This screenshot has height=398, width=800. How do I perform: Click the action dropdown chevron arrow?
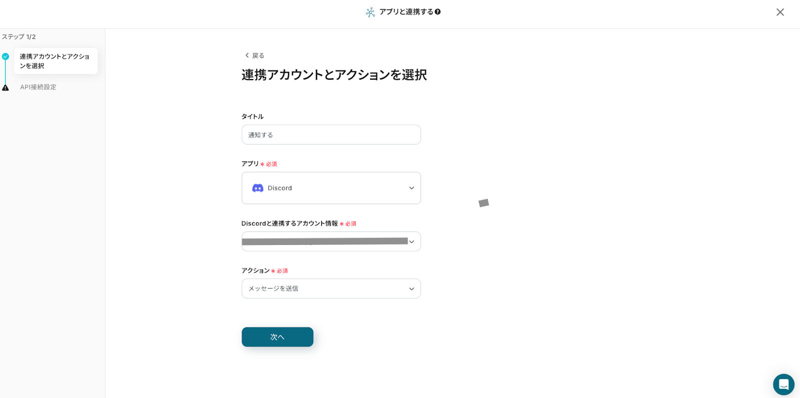click(411, 289)
